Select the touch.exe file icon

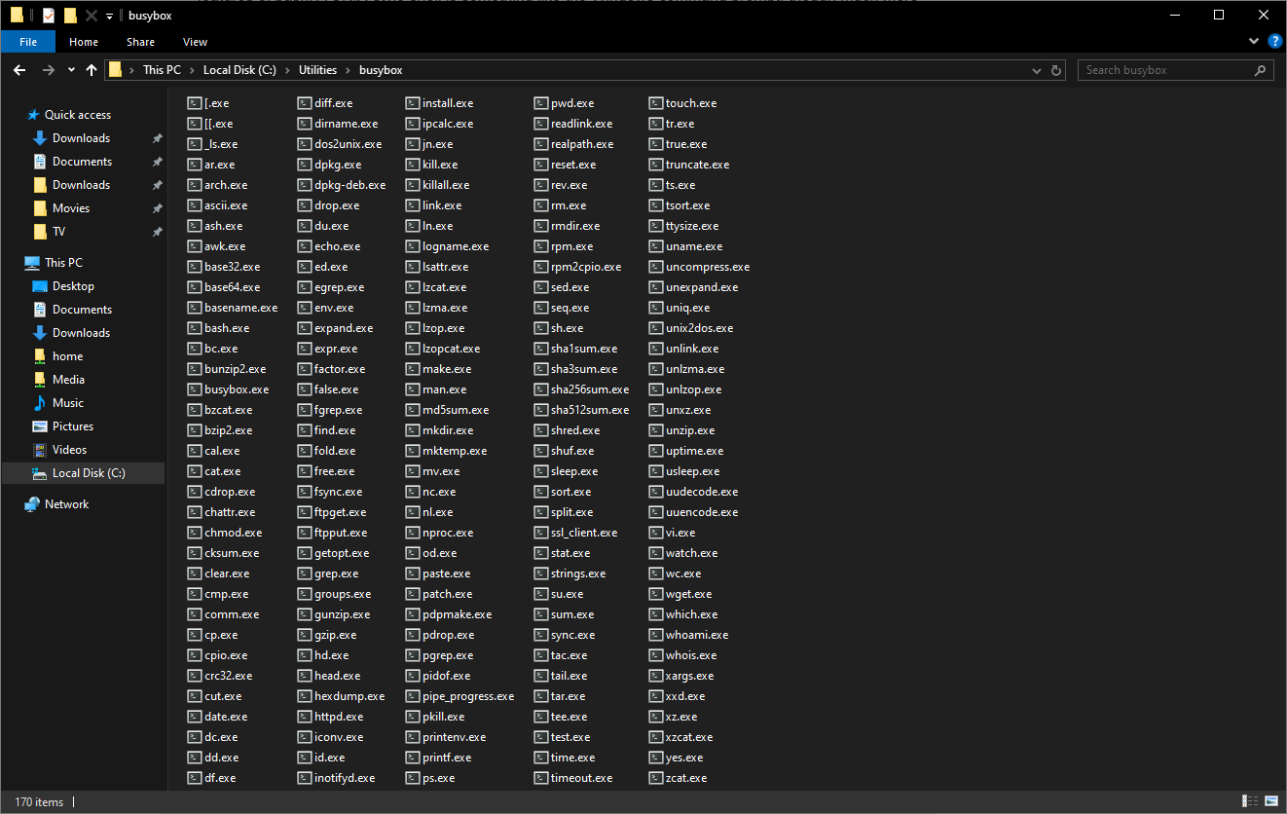coord(656,103)
